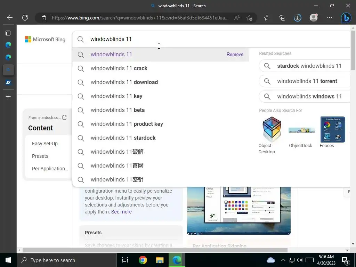Screen dimensions: 356x267
Task: Open the Downloads icon in toolbar
Action: pos(298,18)
